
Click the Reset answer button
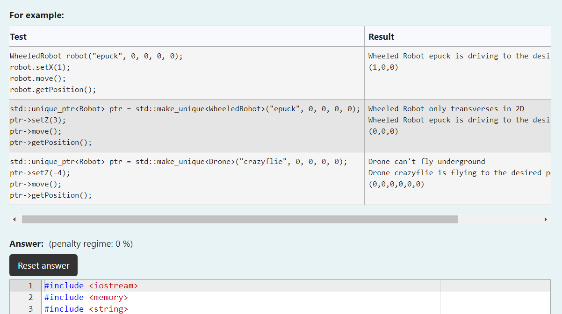[x=43, y=265]
